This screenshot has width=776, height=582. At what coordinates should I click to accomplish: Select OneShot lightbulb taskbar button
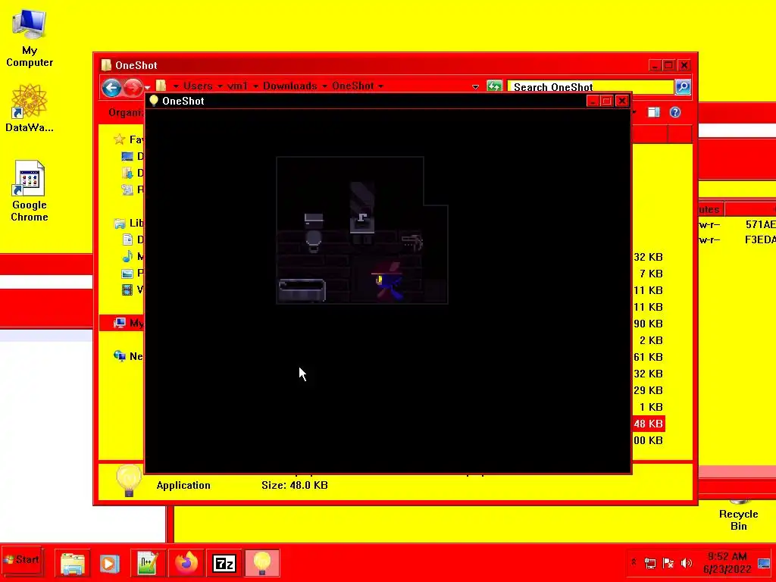(261, 563)
